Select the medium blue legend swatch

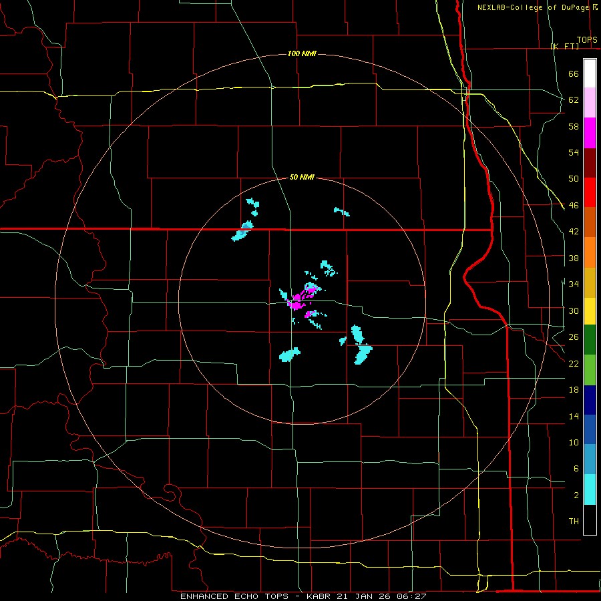[590, 429]
